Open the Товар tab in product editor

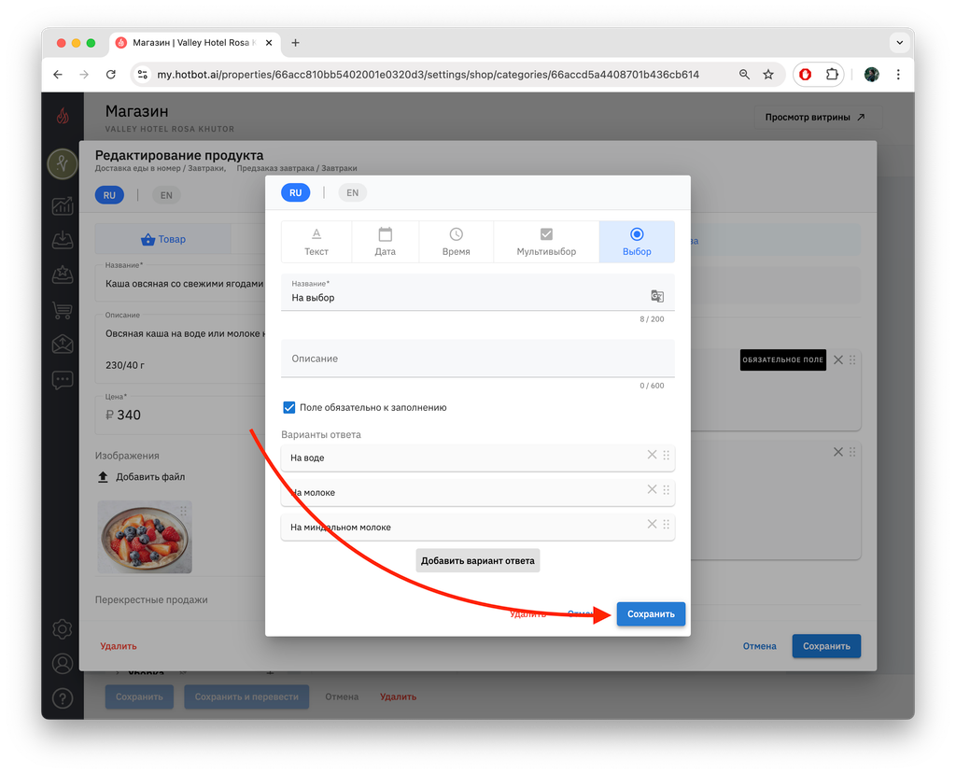[163, 239]
